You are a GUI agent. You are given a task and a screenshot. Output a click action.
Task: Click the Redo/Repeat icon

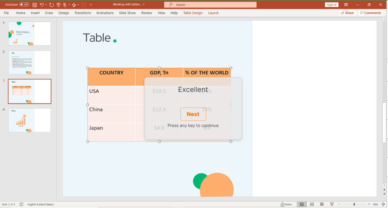[52, 5]
